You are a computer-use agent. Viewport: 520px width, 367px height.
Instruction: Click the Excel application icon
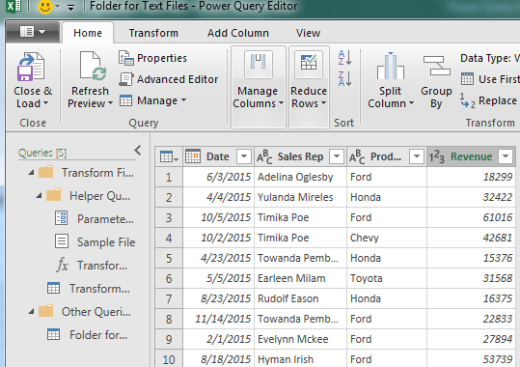click(13, 7)
